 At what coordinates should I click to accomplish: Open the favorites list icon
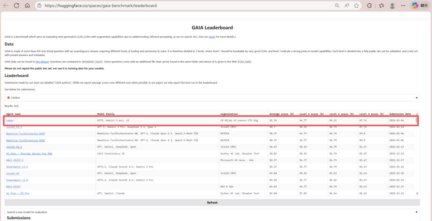click(x=381, y=6)
